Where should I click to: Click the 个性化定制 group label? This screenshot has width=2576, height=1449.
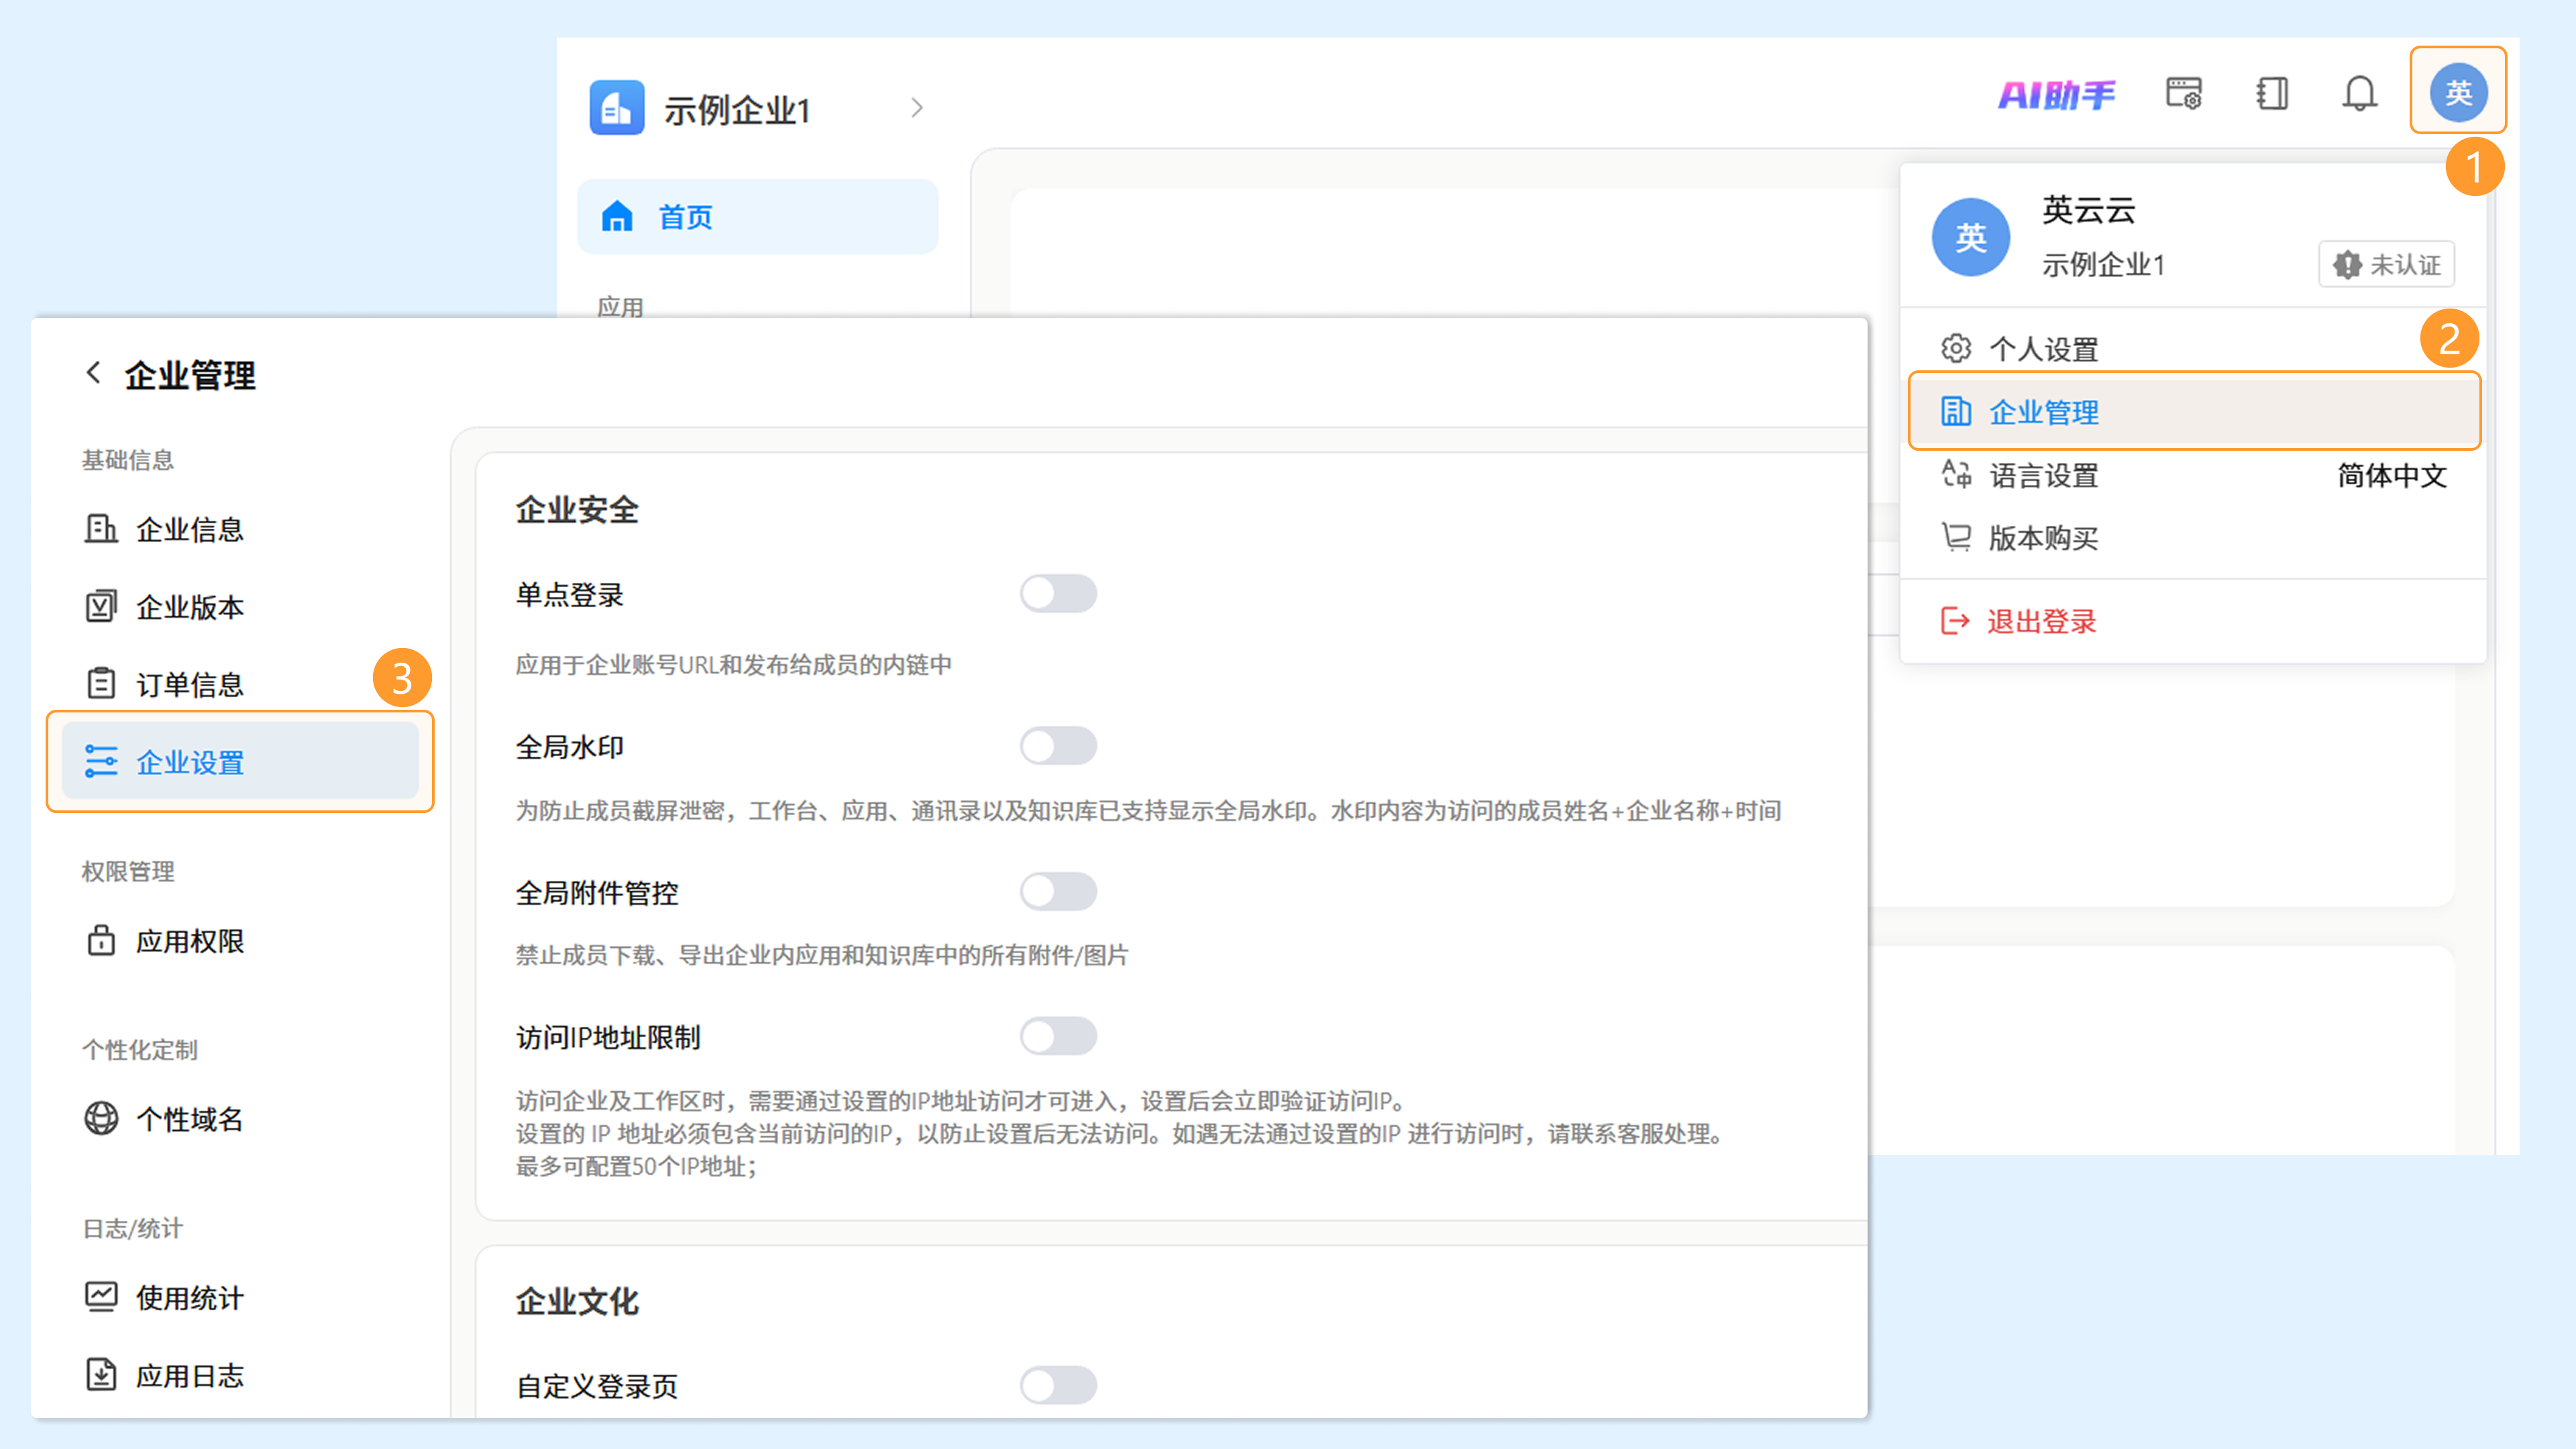pos(139,1049)
